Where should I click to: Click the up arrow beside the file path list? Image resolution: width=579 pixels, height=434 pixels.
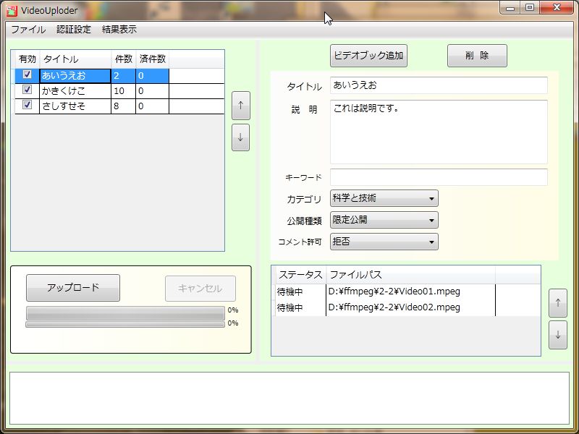pyautogui.click(x=557, y=303)
